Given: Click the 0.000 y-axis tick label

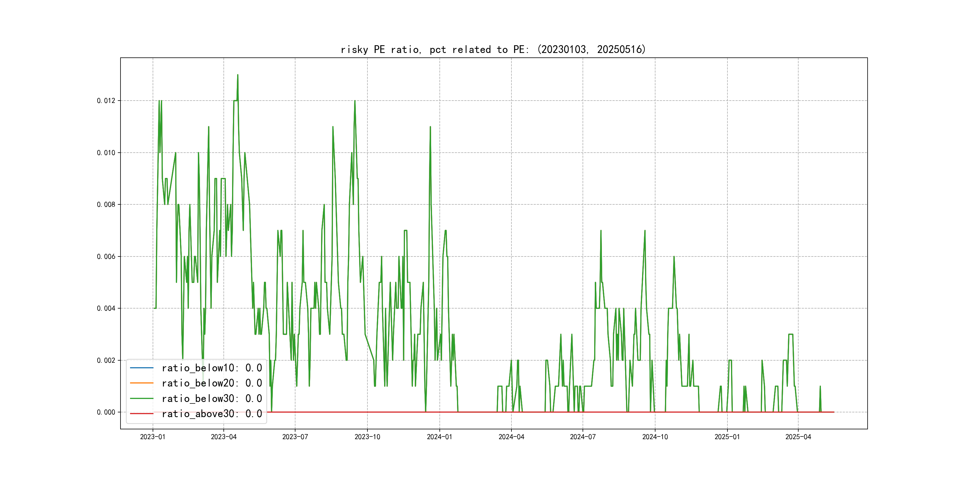Looking at the screenshot, I should (x=106, y=412).
